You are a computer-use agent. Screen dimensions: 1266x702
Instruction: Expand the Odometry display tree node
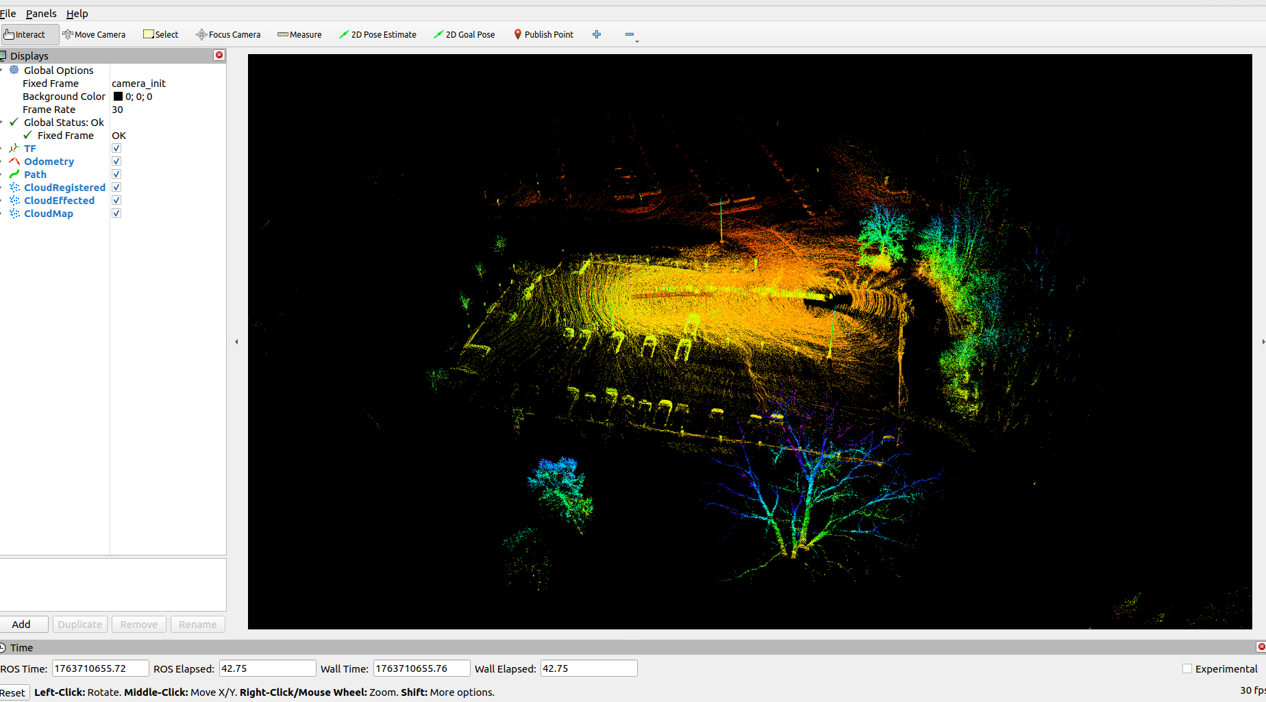[x=1, y=161]
